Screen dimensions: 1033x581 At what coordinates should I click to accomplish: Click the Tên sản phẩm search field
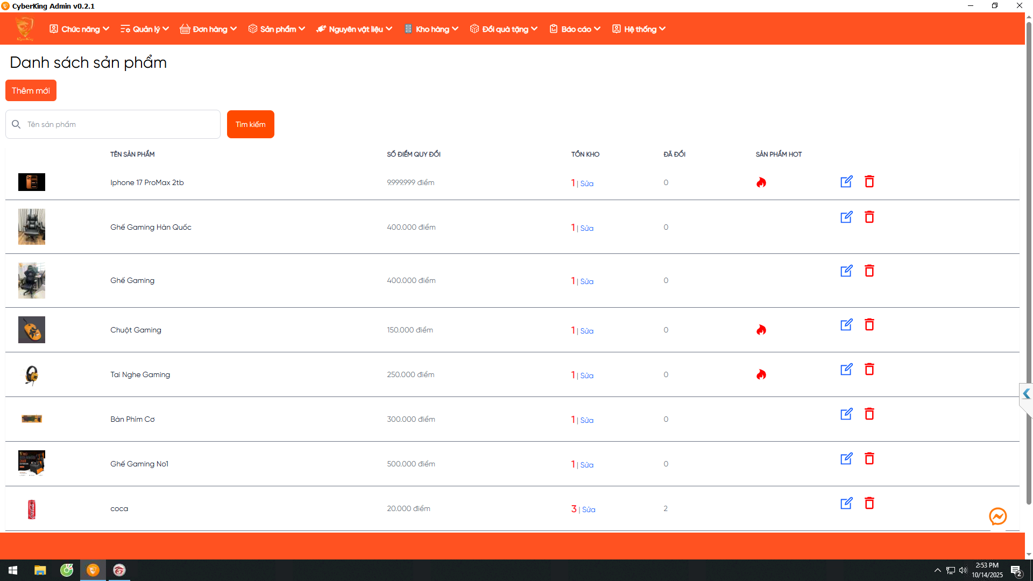point(113,124)
